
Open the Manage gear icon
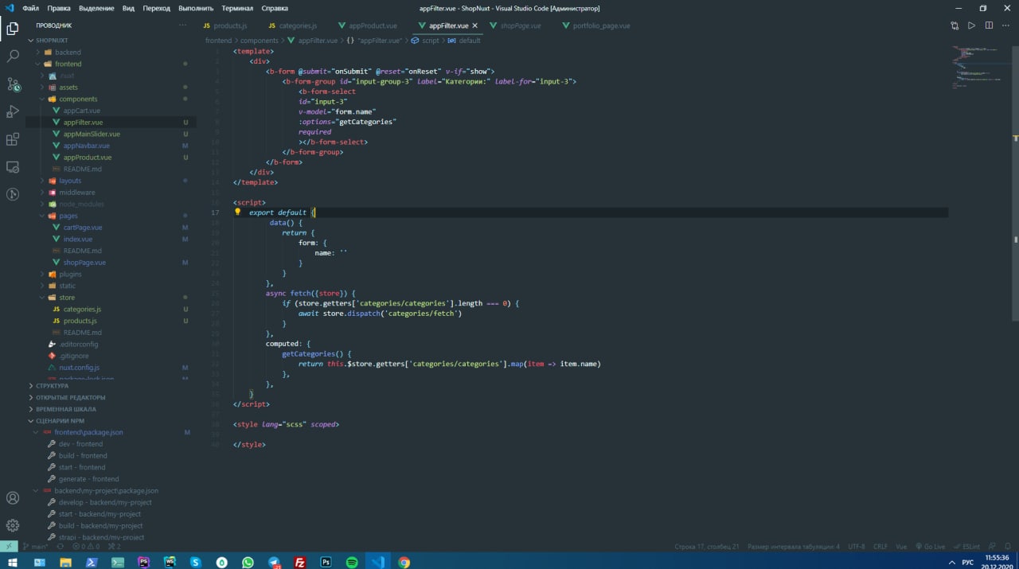click(x=13, y=525)
